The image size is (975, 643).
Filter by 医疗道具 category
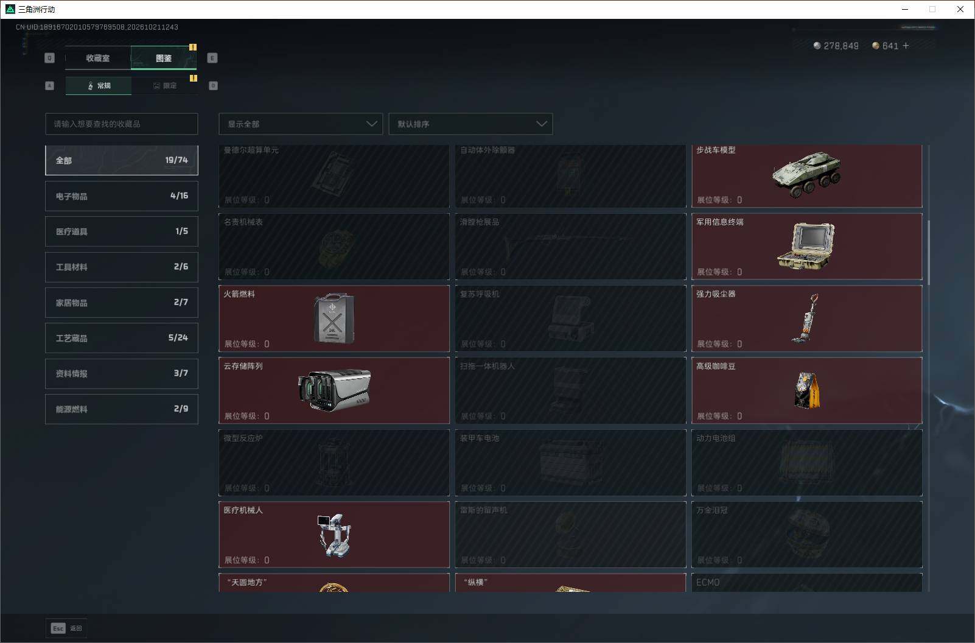[x=122, y=231]
